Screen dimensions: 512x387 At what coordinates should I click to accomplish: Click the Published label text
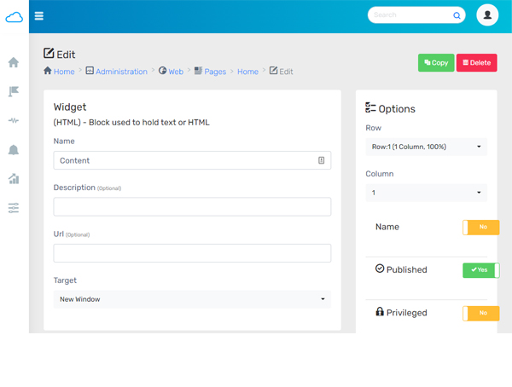[x=406, y=270]
